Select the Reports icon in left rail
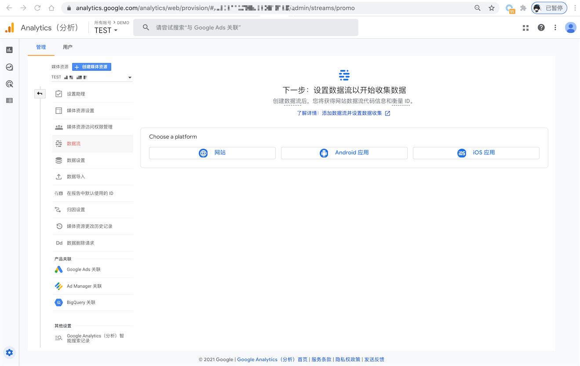 click(x=9, y=50)
